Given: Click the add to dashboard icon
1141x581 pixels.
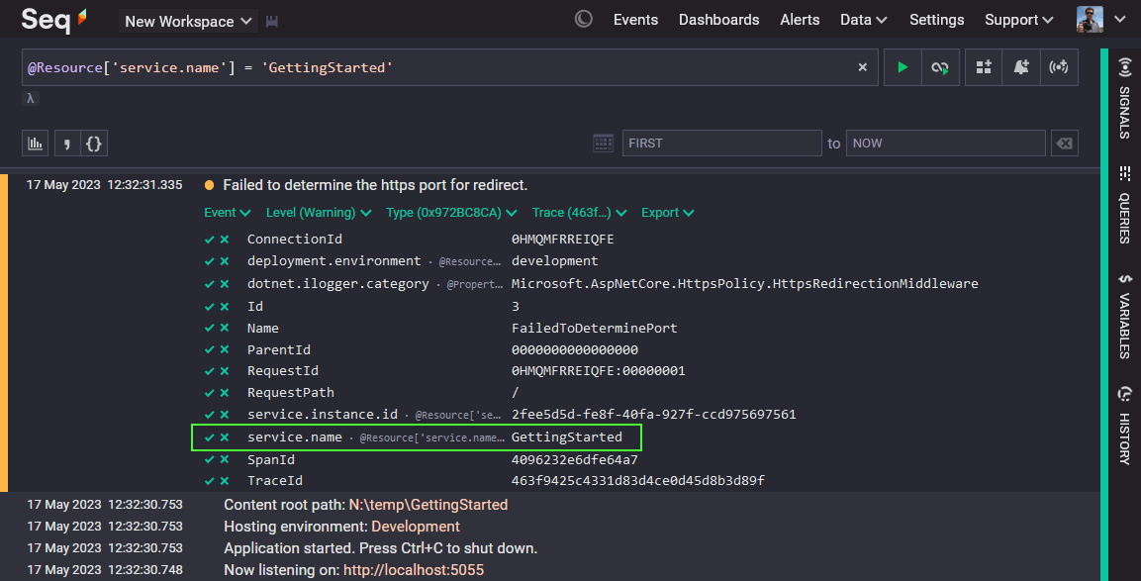Looking at the screenshot, I should tap(983, 67).
